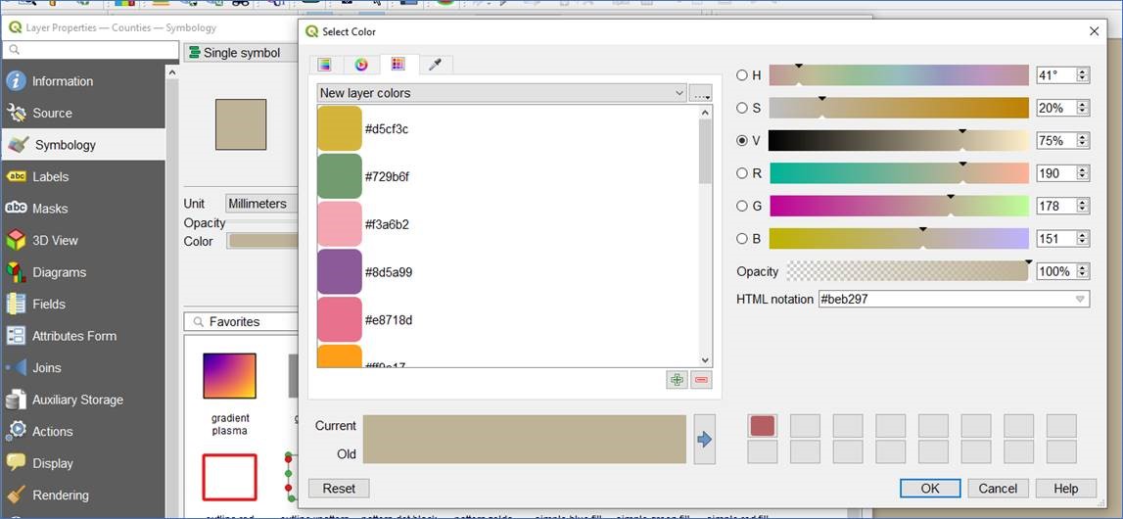1123x519 pixels.
Task: Select the #729b6f green swatch
Action: point(340,176)
